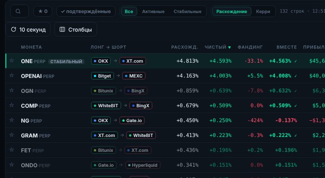Viewport: 325px width, 178px height.
Task: Star the OPENAI-PERP row
Action: [12, 75]
